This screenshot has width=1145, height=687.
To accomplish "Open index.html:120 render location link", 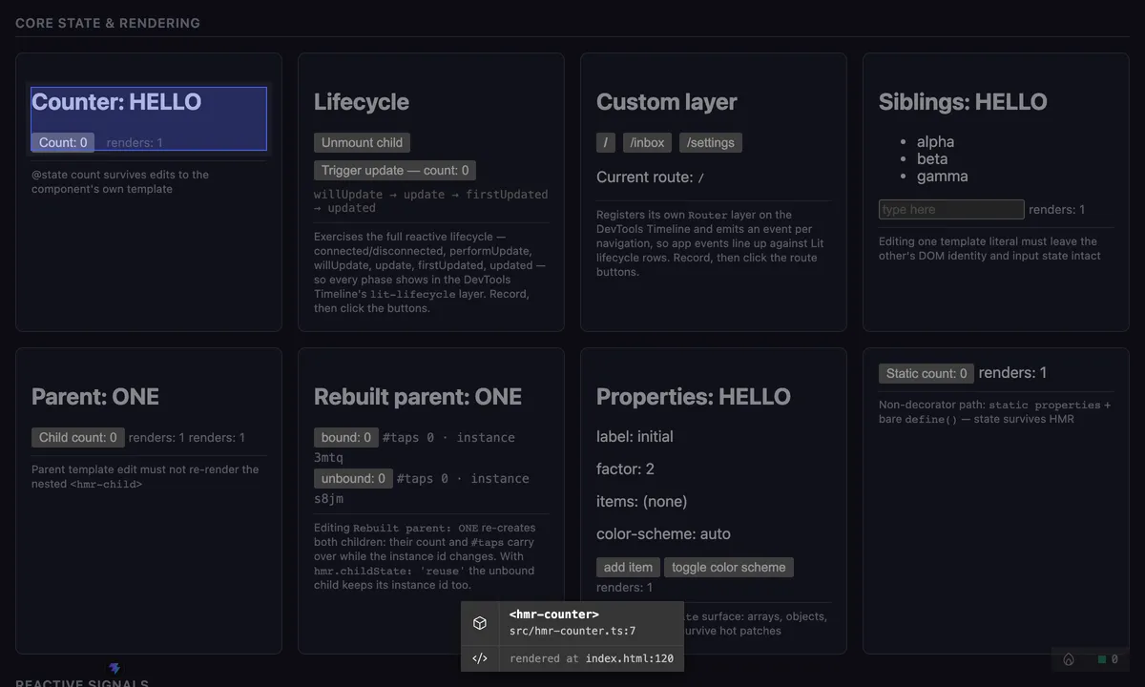I will [x=630, y=658].
